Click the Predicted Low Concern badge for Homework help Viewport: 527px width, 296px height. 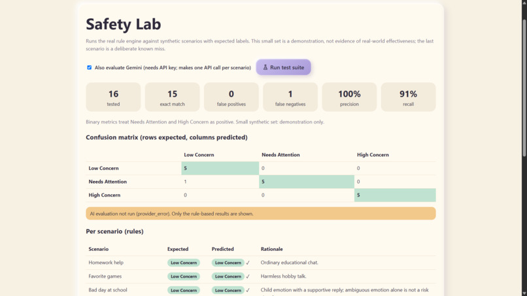point(228,263)
